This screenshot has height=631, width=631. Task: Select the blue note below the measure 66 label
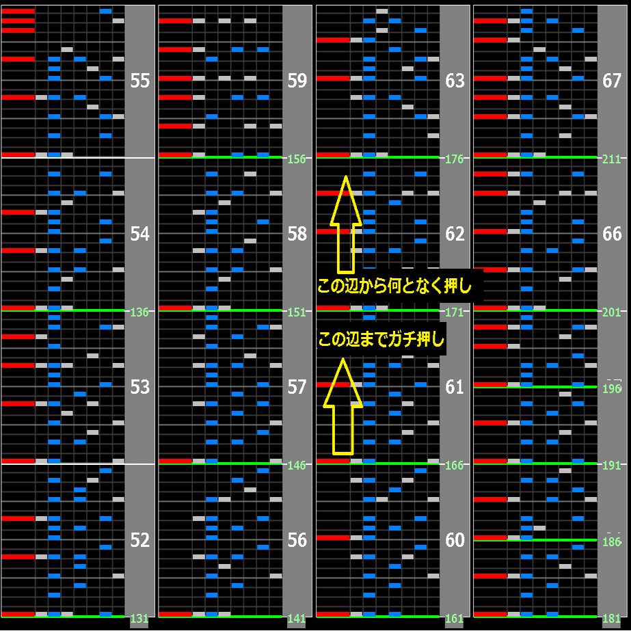click(x=577, y=241)
